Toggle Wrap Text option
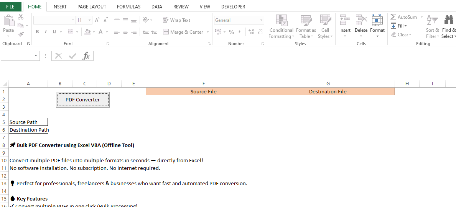This screenshot has width=456, height=207. (177, 20)
